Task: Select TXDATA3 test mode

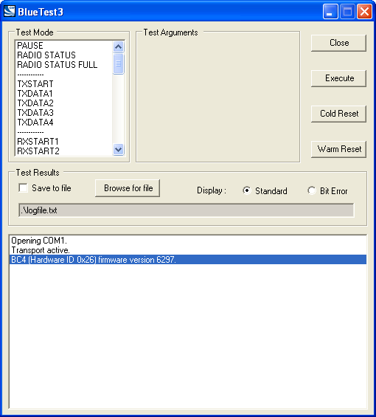Action: click(x=64, y=113)
